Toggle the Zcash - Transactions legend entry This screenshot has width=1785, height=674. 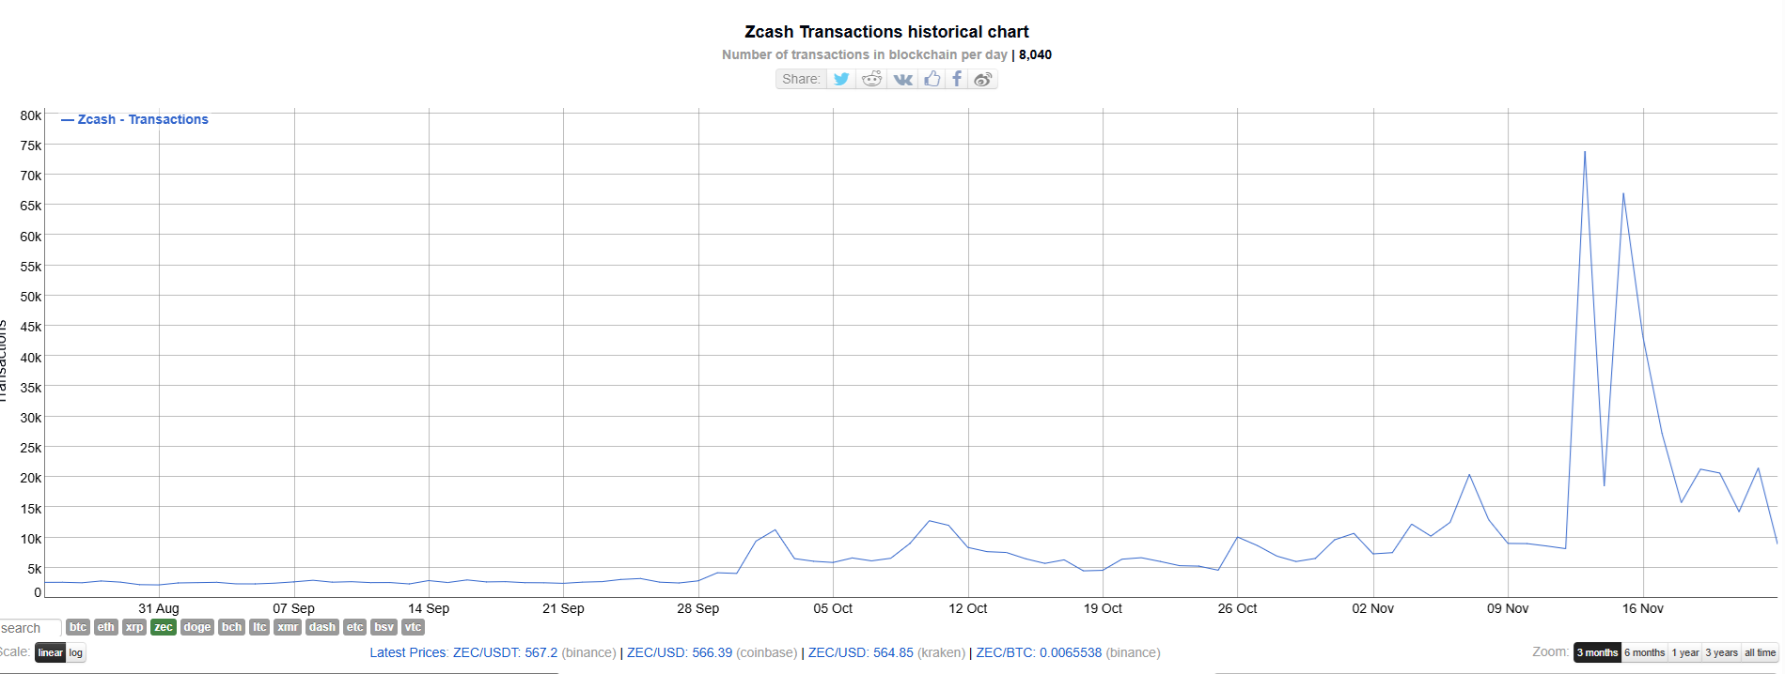point(134,119)
